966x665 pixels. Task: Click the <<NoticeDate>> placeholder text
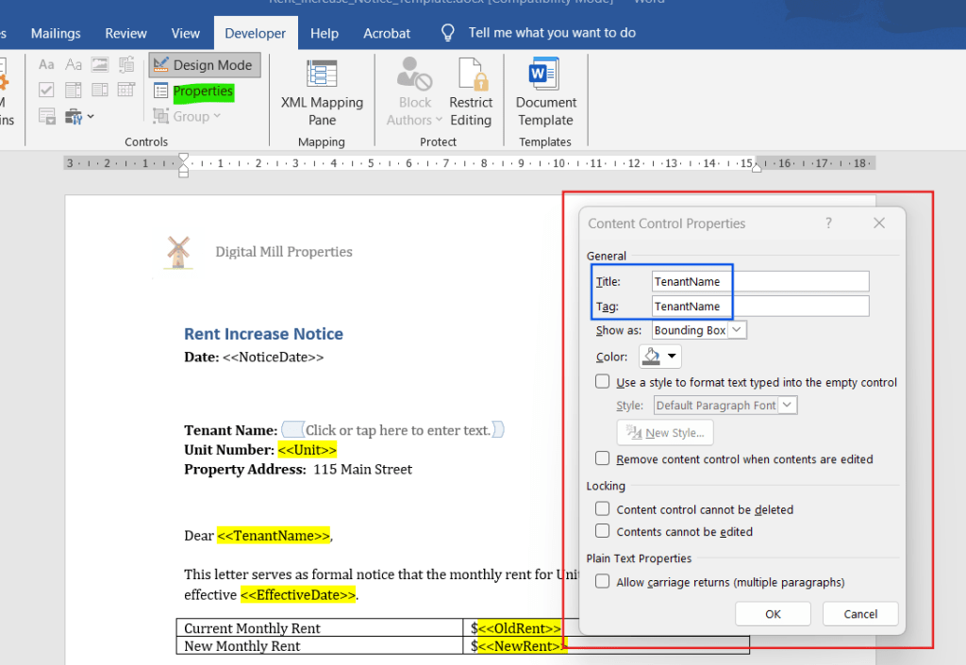[x=273, y=357]
